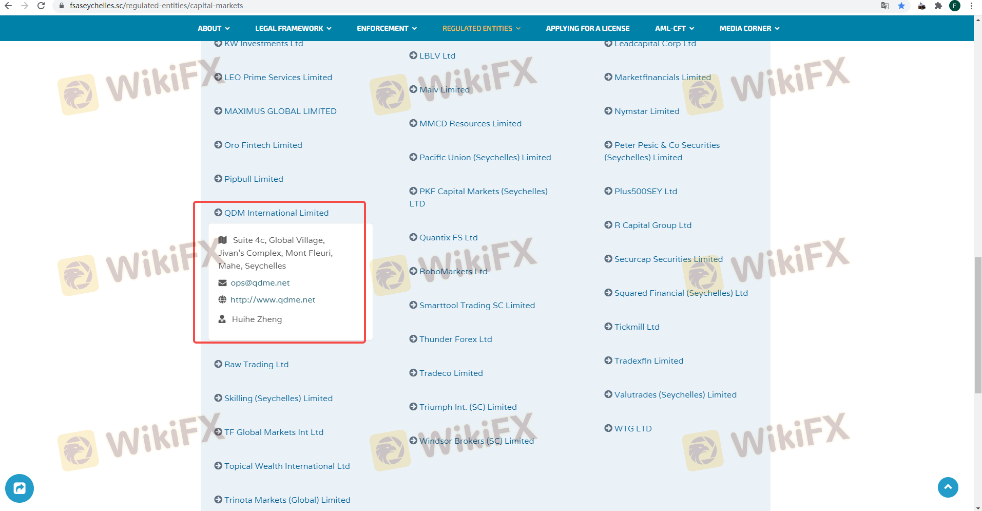Click the ops@qdme.net email link

pos(260,282)
